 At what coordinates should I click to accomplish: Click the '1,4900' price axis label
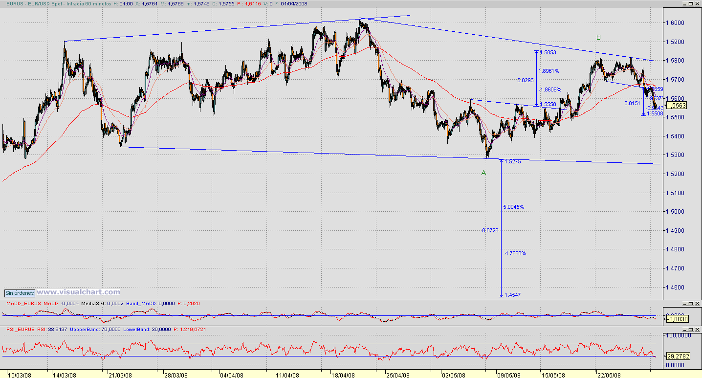click(675, 231)
